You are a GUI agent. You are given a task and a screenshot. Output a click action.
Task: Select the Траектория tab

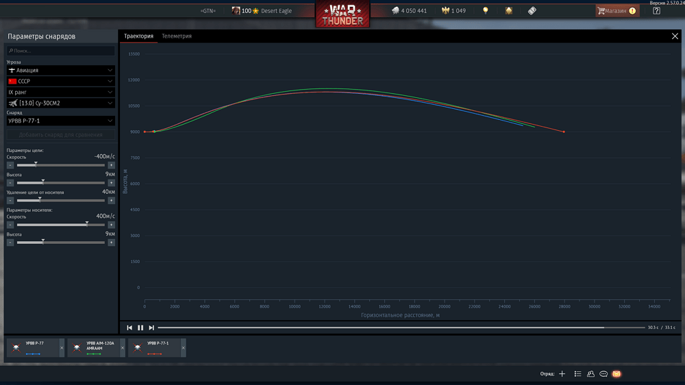click(138, 36)
